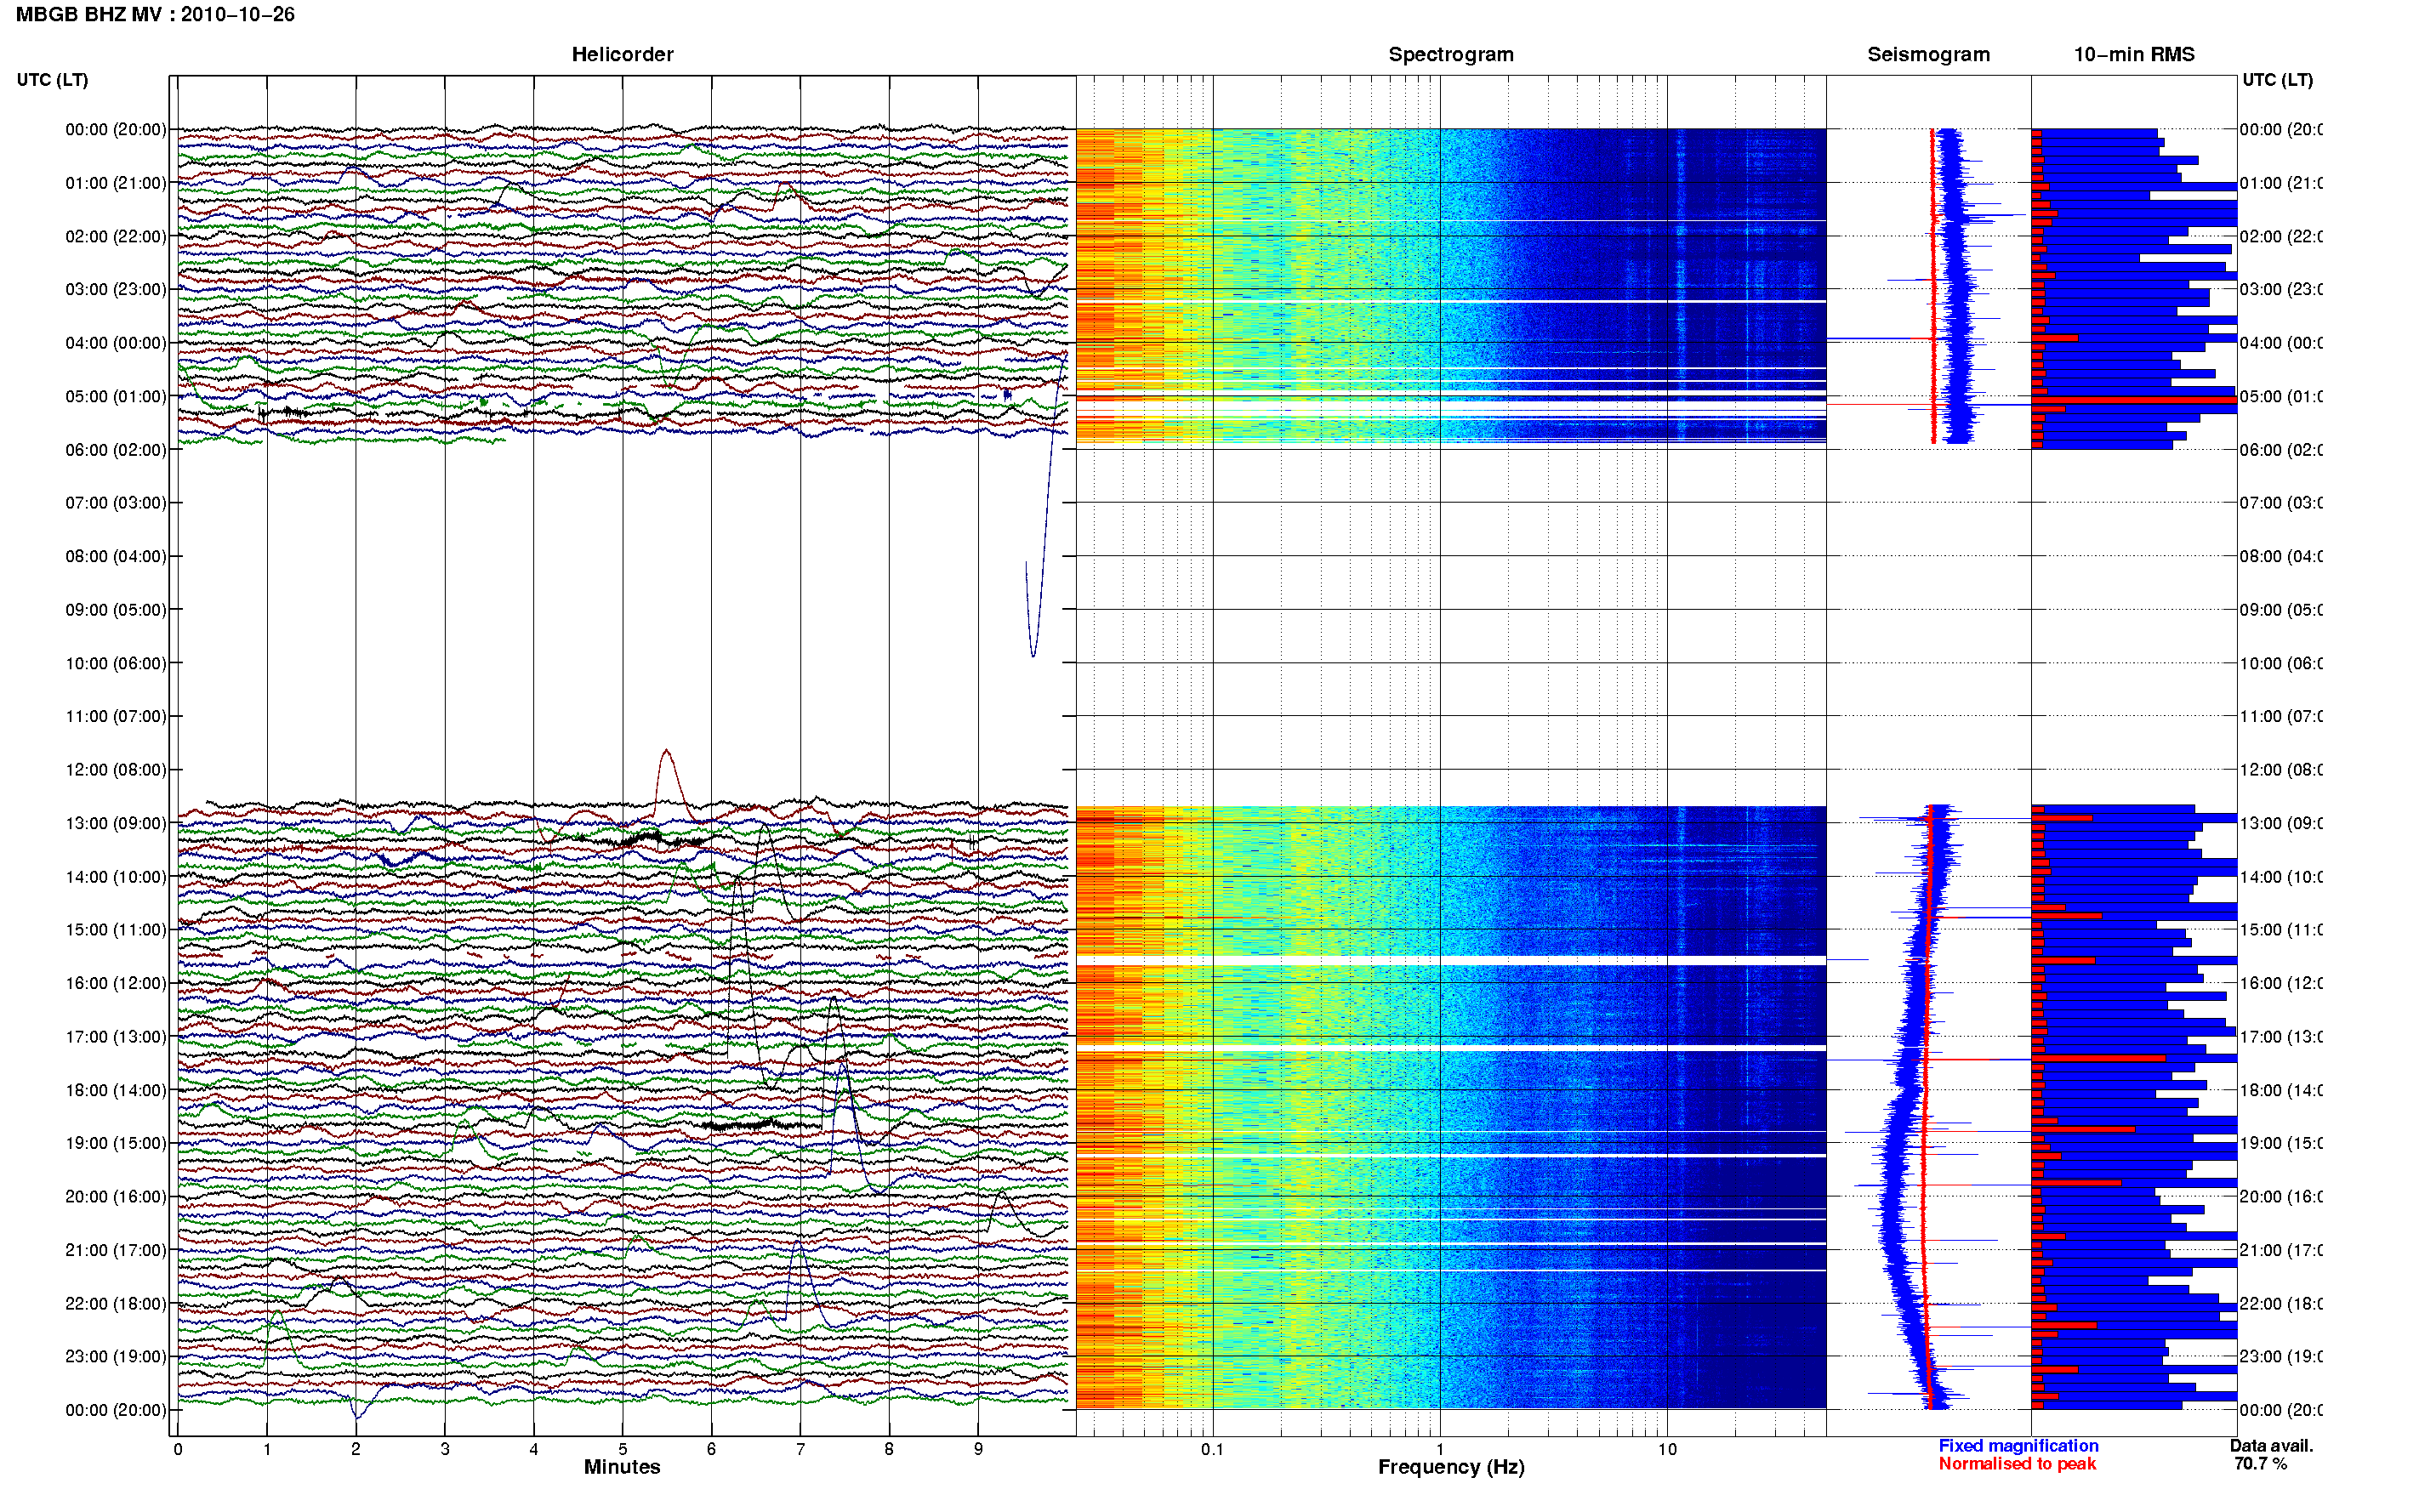This screenshot has width=2419, height=1512.
Task: Click the blue "Fixed magnification" legend text
Action: coord(2019,1446)
